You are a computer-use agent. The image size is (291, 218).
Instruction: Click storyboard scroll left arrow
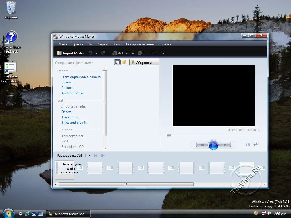point(56,184)
